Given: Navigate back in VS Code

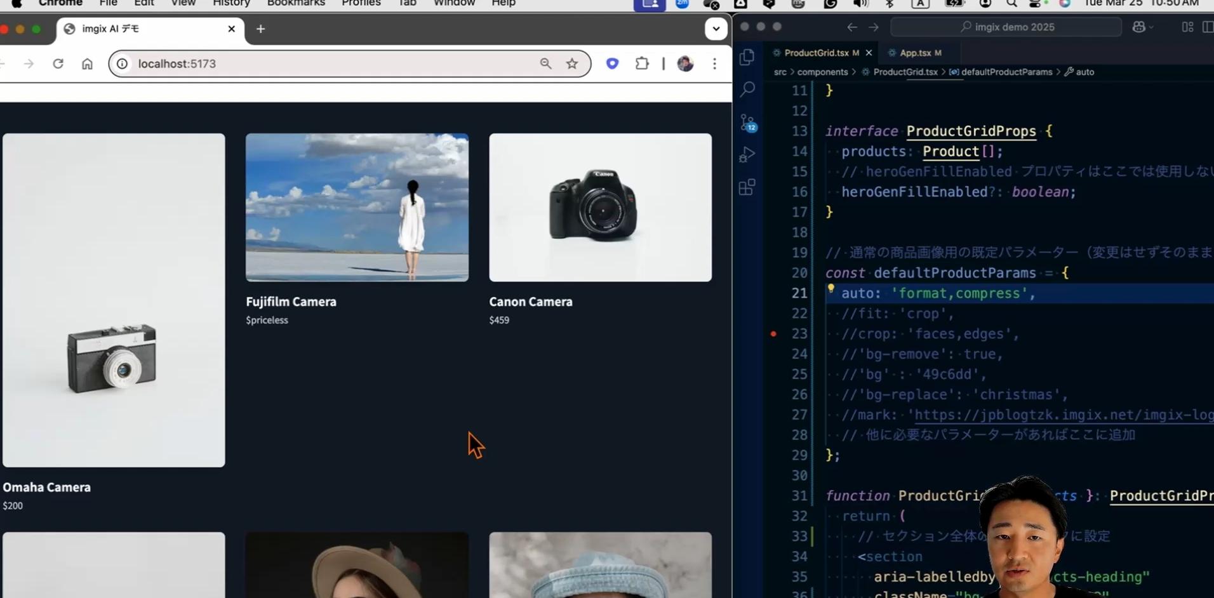Looking at the screenshot, I should pos(852,27).
